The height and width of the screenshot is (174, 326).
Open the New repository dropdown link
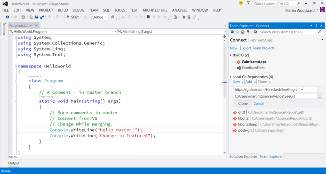coord(238,82)
